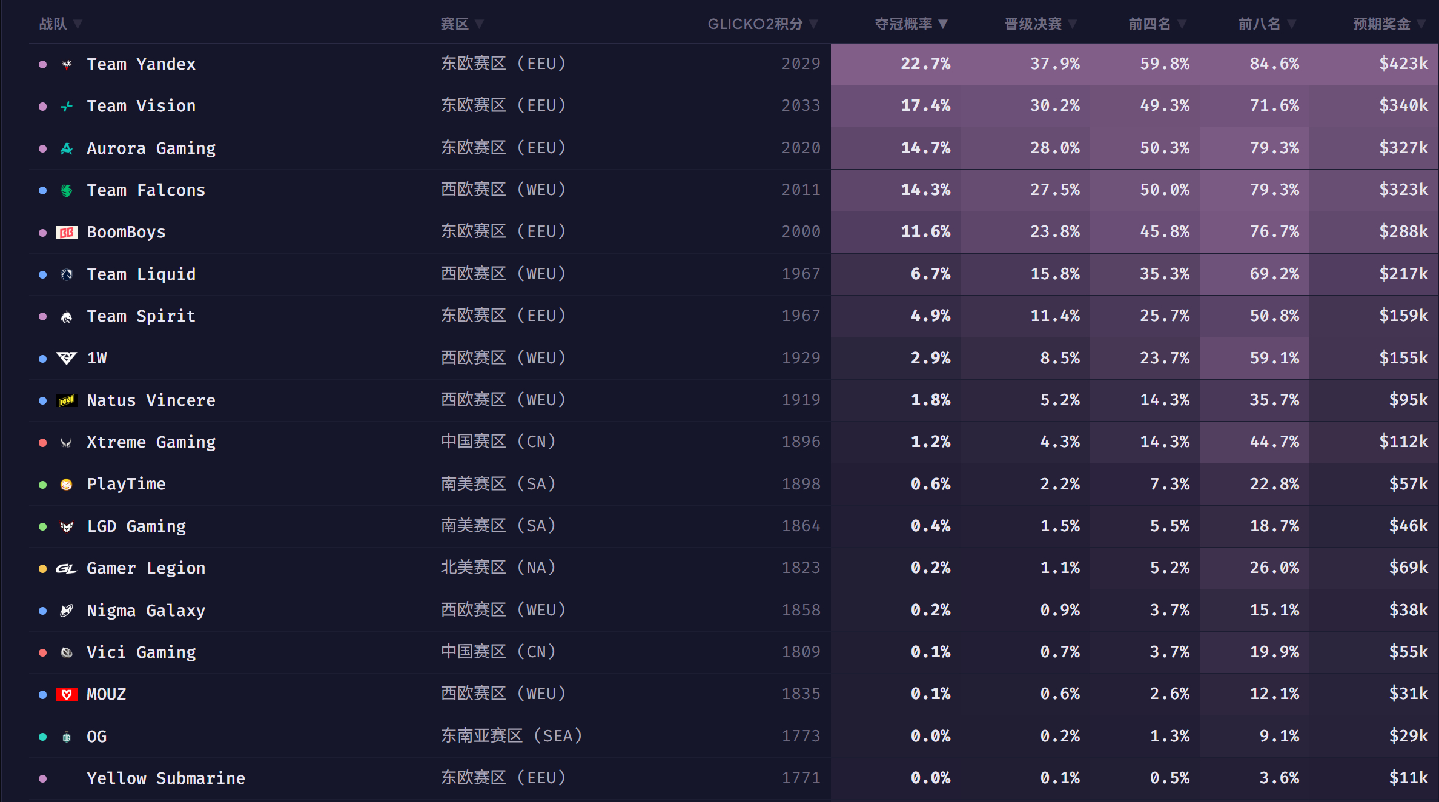Select Nigma Galaxy prize $38k
This screenshot has width=1439, height=802.
tap(1409, 611)
